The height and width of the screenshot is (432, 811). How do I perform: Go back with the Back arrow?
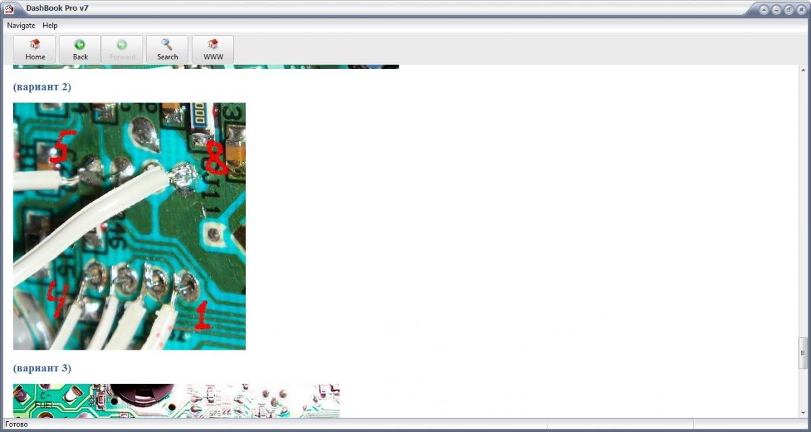coord(80,49)
